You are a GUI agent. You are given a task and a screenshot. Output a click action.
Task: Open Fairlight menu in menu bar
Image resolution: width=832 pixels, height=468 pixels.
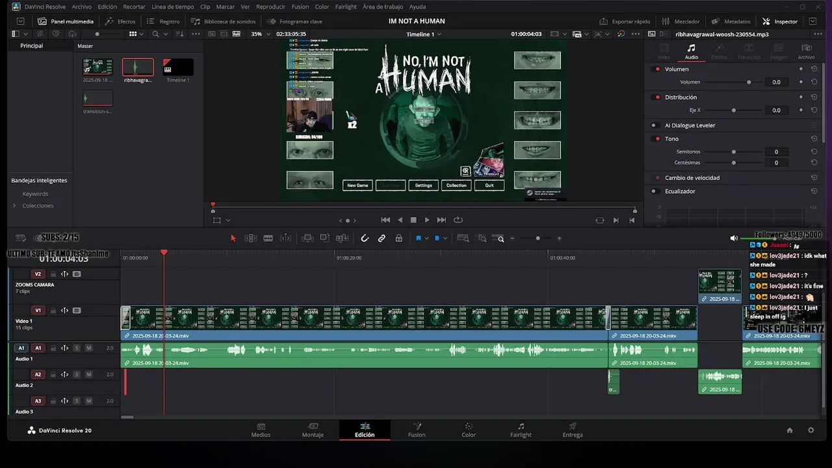pyautogui.click(x=346, y=6)
